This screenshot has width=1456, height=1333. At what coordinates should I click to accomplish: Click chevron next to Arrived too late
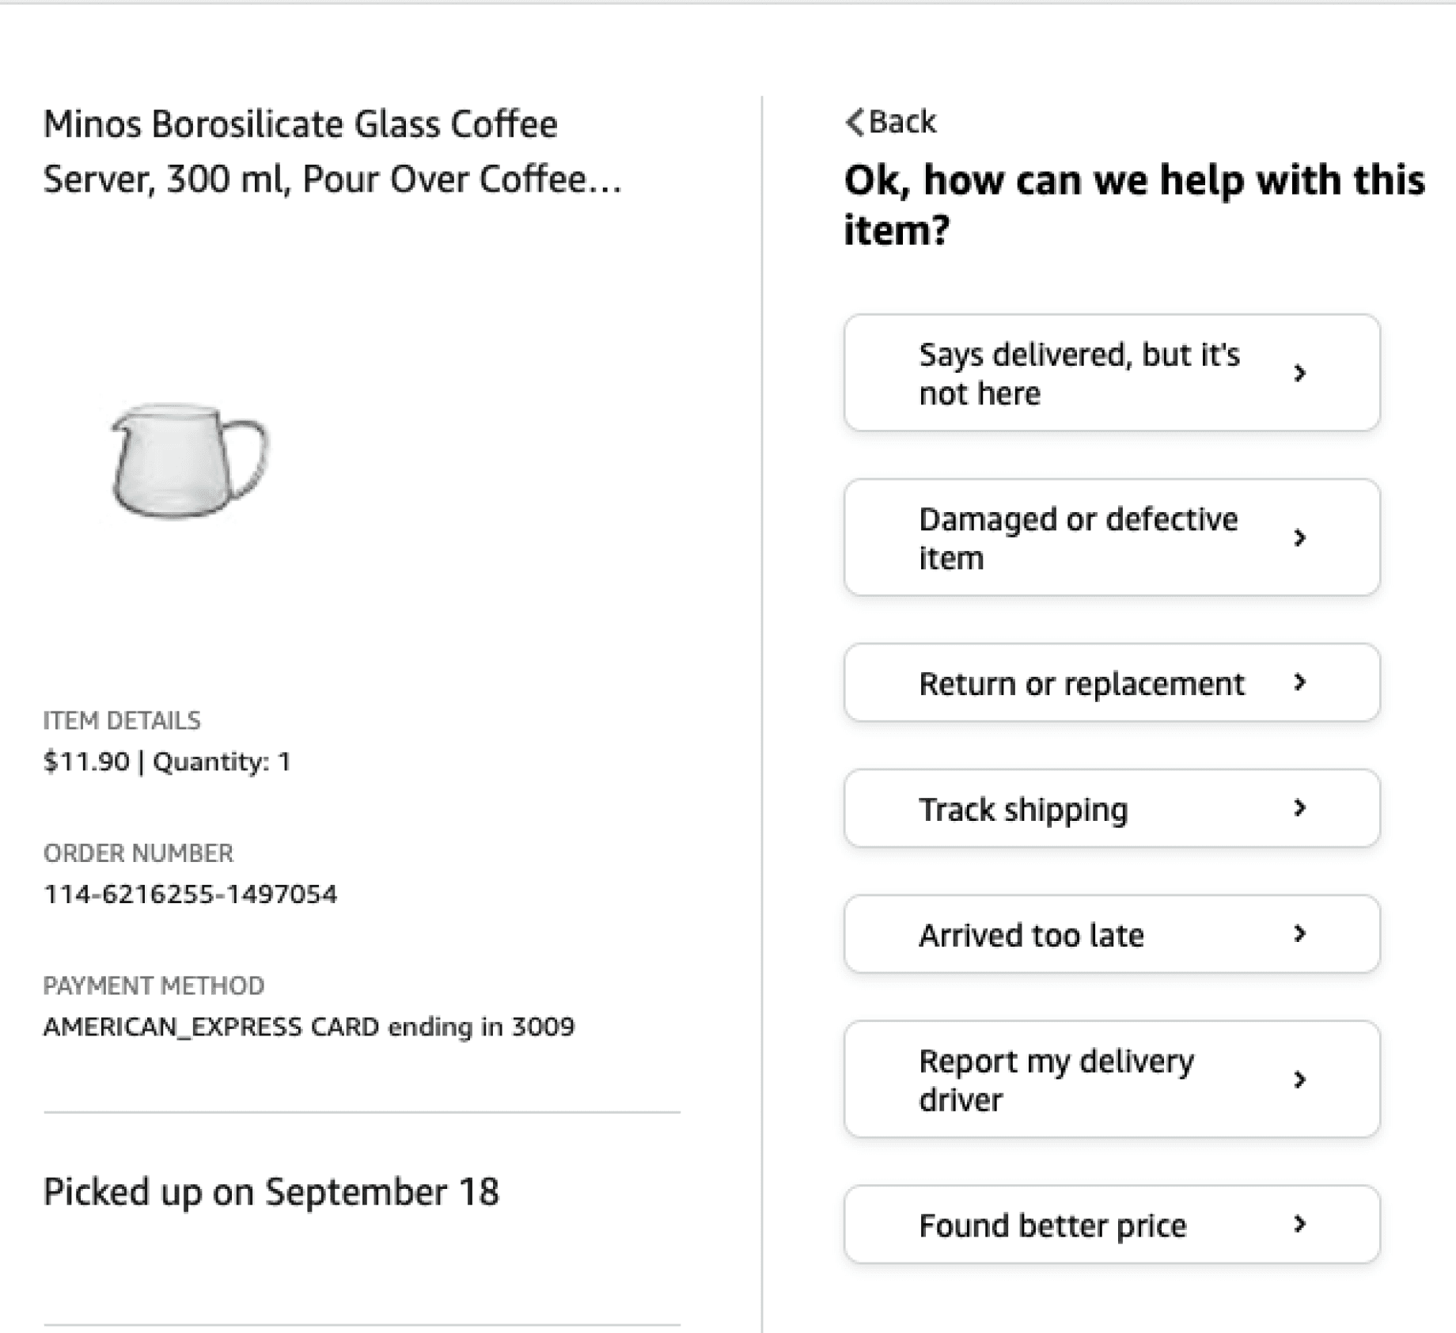[1299, 933]
